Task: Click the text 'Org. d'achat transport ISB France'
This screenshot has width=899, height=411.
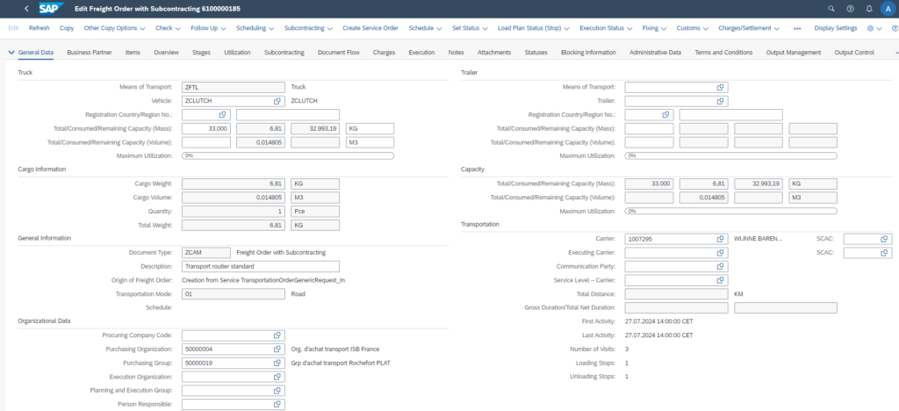Action: click(x=335, y=350)
